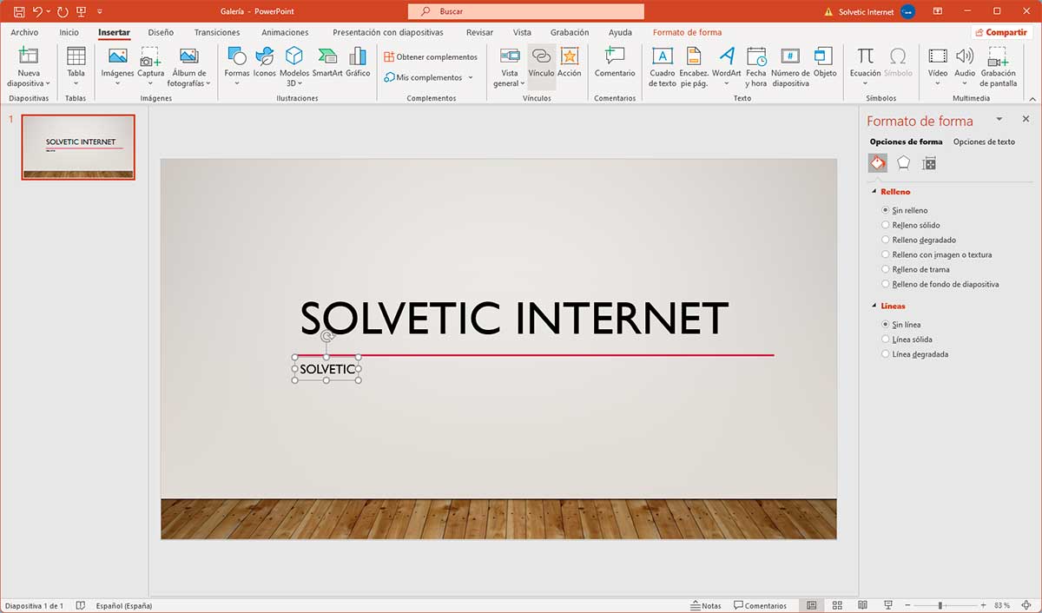Insert a Vídeo
Screen dimensions: 1042x613
[x=938, y=67]
